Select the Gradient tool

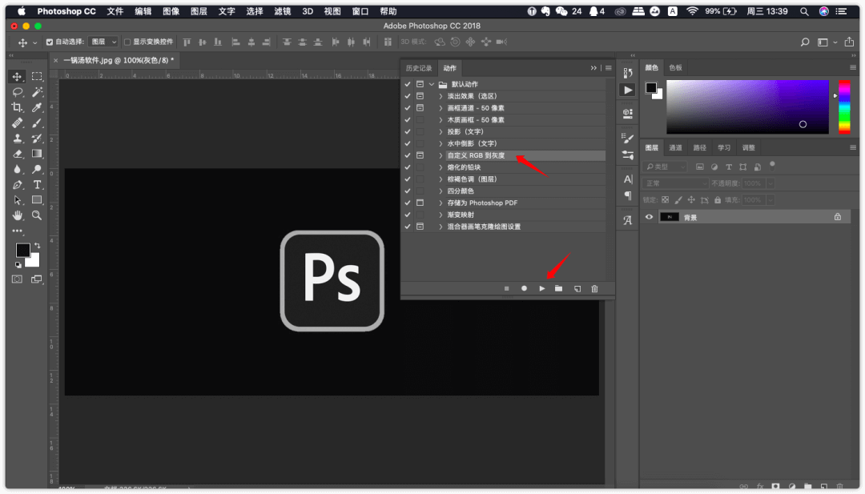37,154
